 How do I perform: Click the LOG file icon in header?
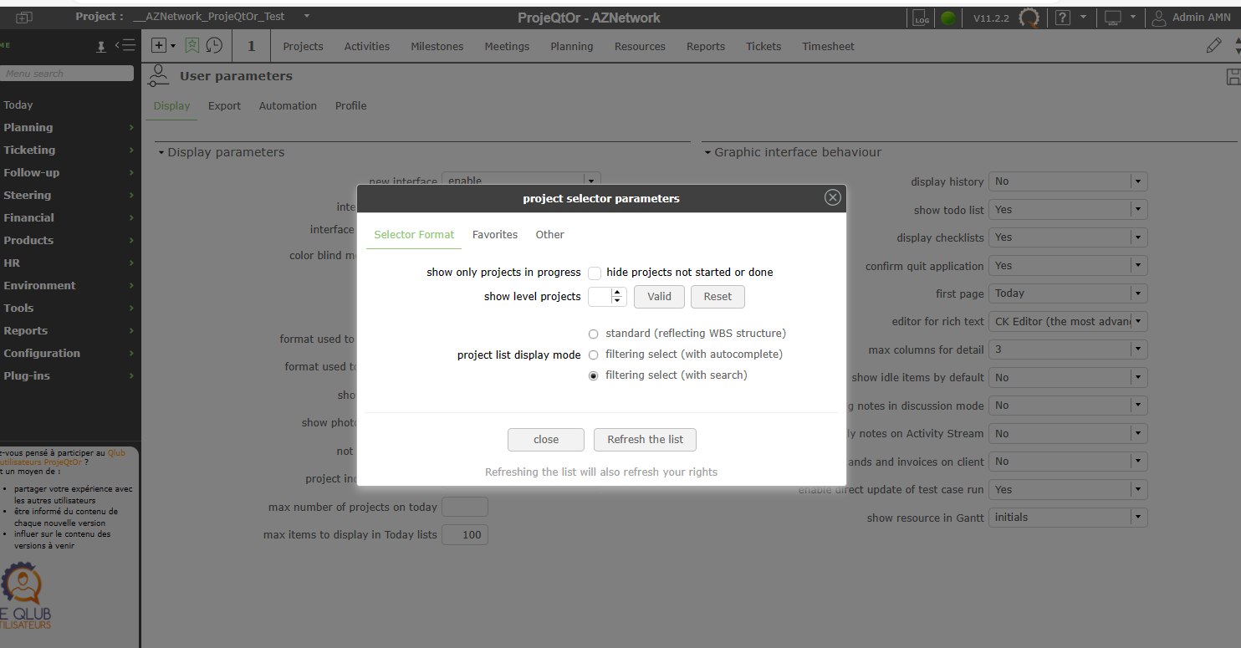(x=921, y=18)
